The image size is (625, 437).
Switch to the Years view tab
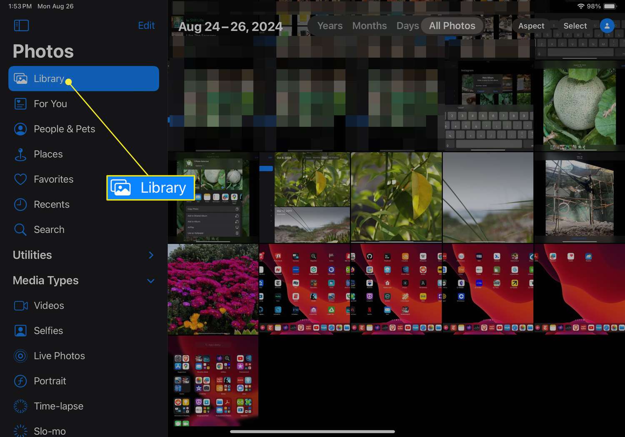[330, 26]
